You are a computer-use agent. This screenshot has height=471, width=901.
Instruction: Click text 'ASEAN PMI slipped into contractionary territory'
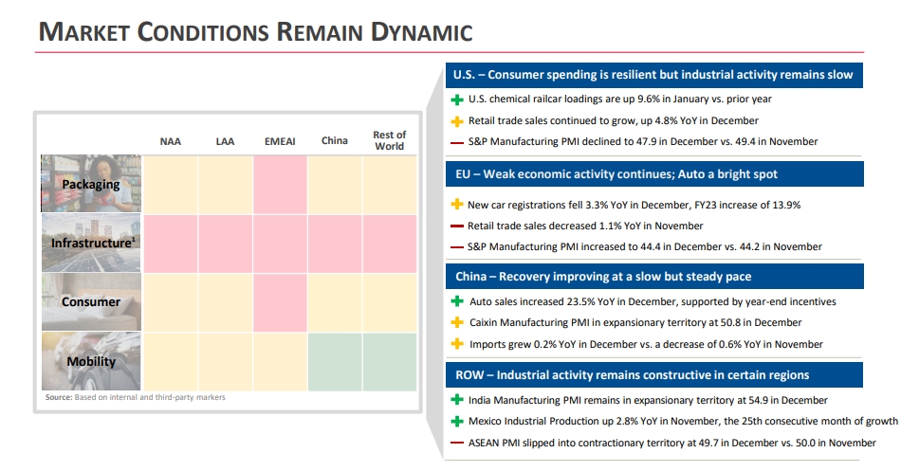pyautogui.click(x=576, y=443)
